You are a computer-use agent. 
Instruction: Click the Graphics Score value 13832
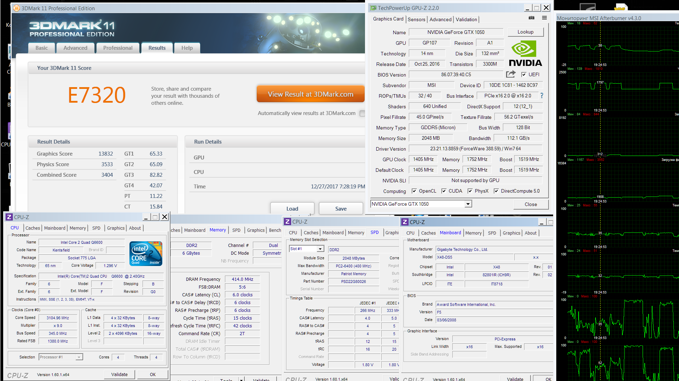click(105, 154)
